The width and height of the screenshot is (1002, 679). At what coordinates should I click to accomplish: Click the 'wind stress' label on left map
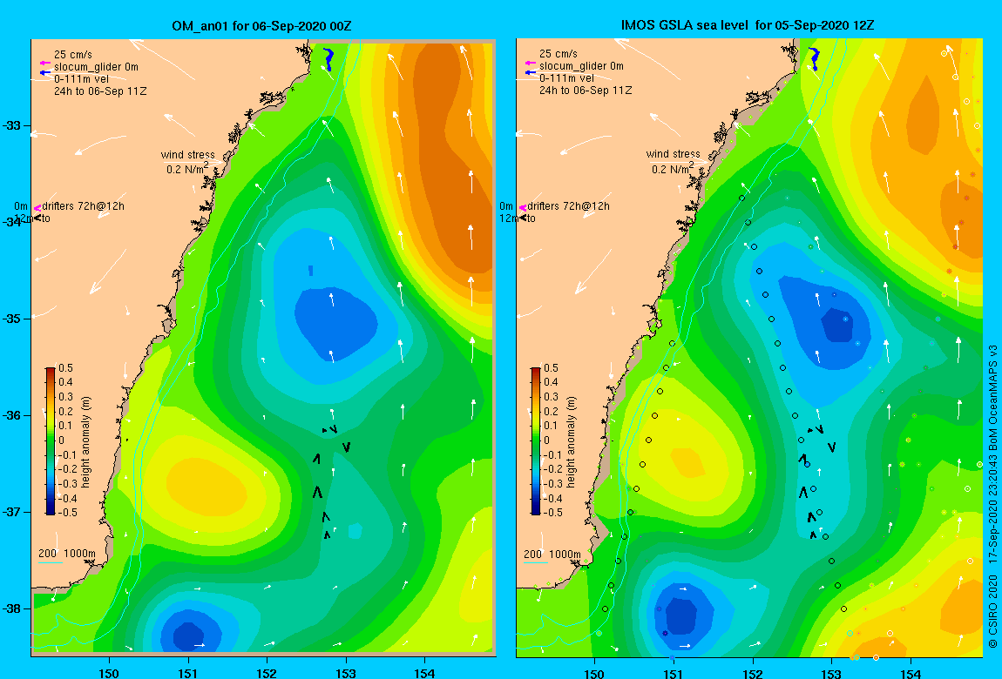click(x=188, y=154)
